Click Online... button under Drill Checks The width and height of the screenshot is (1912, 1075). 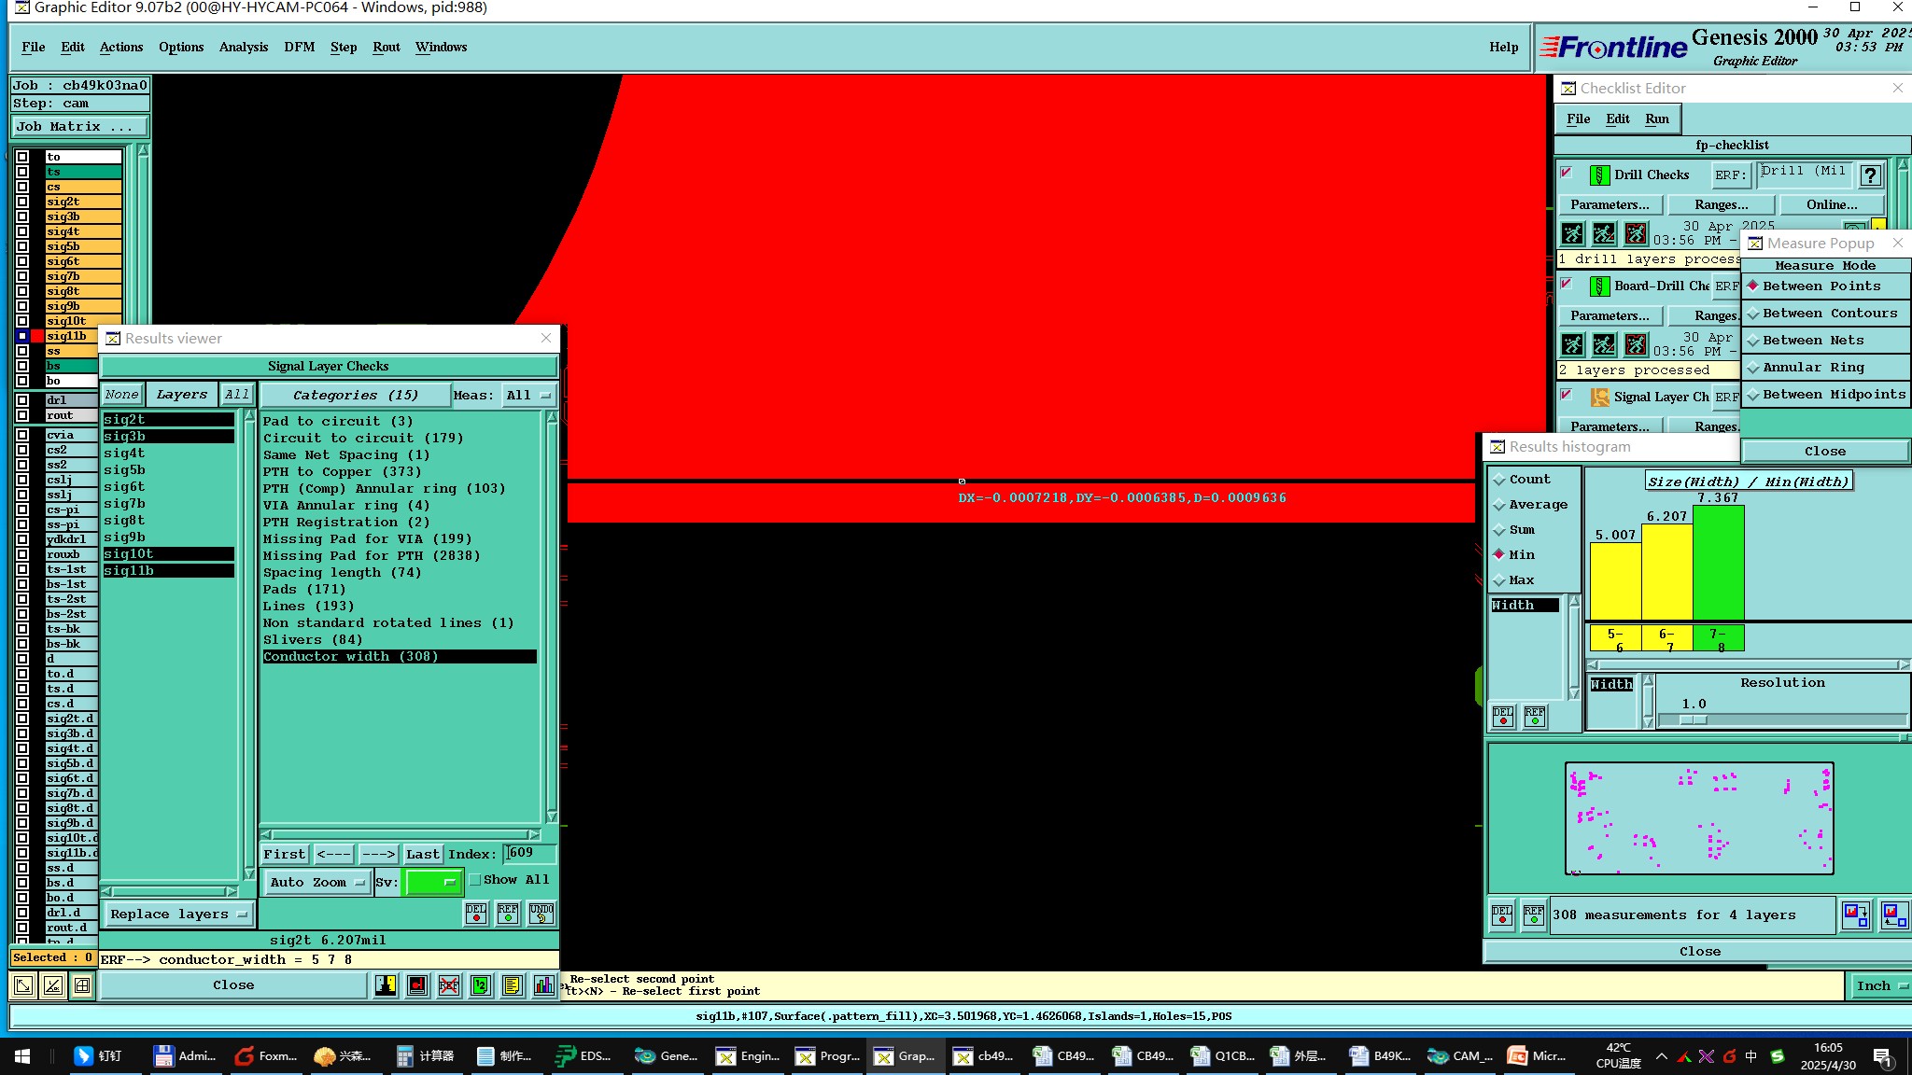[x=1832, y=204]
